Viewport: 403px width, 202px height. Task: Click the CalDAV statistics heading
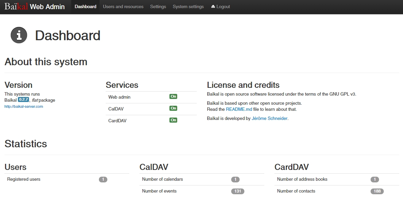154,167
